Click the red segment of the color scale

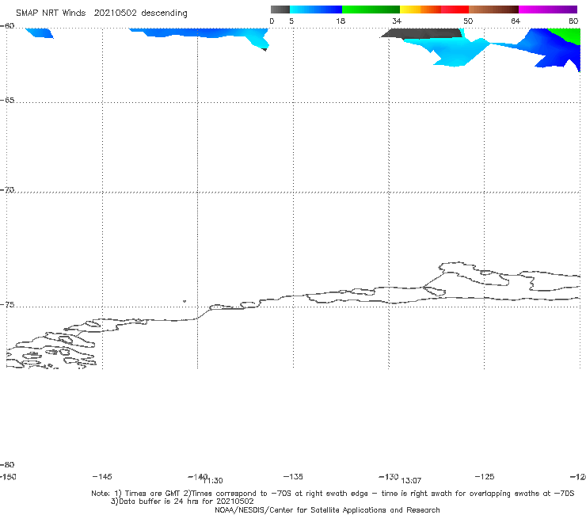click(x=455, y=10)
